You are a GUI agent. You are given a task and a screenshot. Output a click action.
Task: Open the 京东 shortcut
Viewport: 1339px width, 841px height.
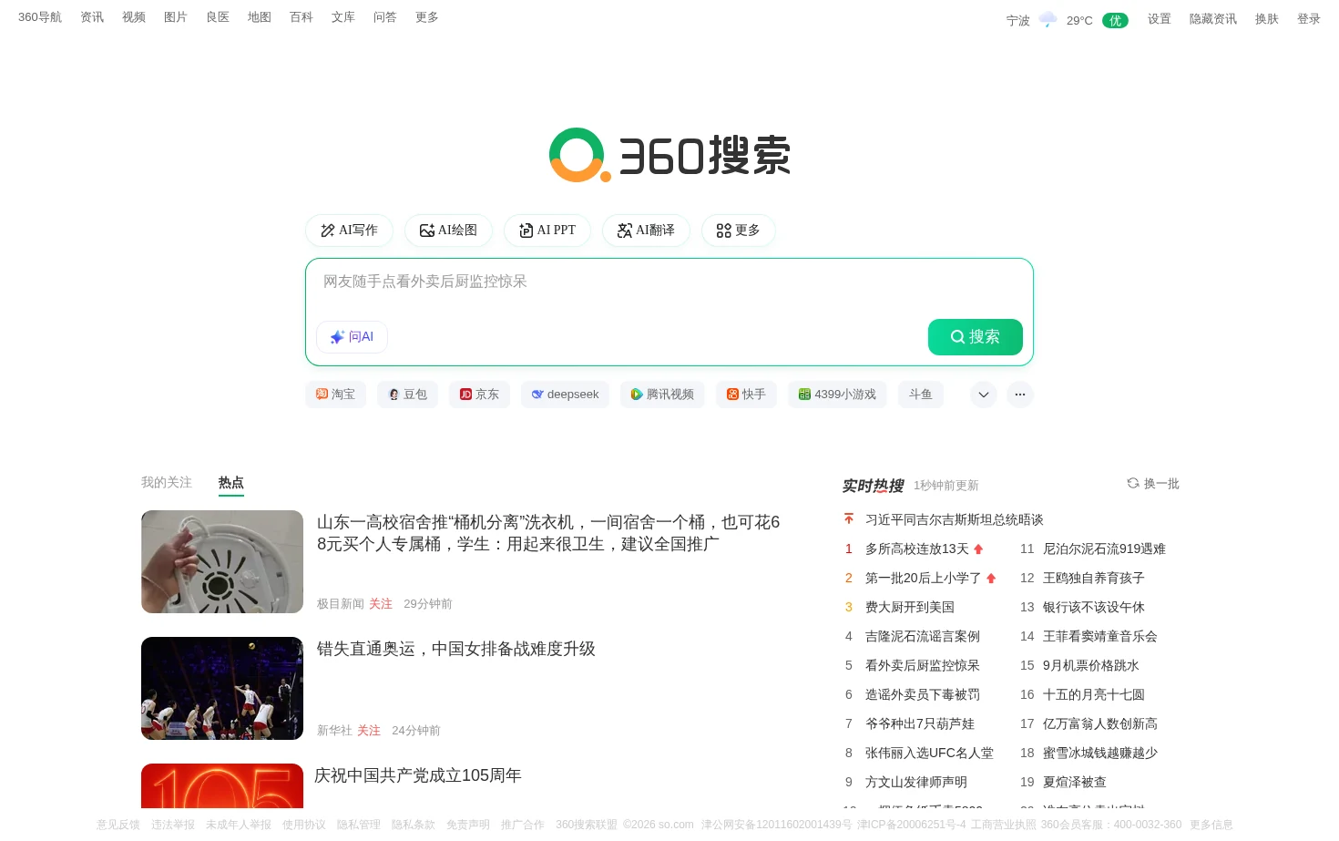click(479, 395)
